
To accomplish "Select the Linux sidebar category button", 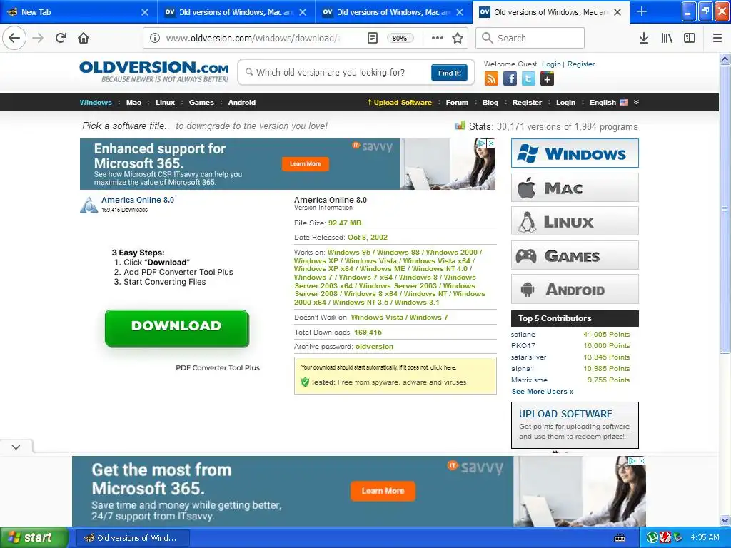I will [x=575, y=221].
